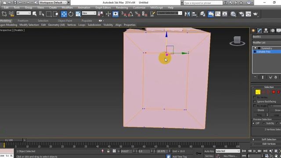Click the Align tool

click(x=194, y=14)
